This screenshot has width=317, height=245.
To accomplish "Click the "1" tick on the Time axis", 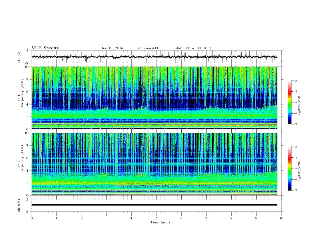I will coord(56,218).
